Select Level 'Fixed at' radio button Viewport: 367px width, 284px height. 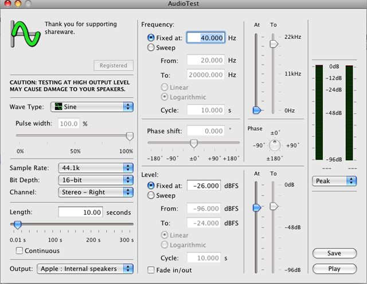(x=151, y=186)
